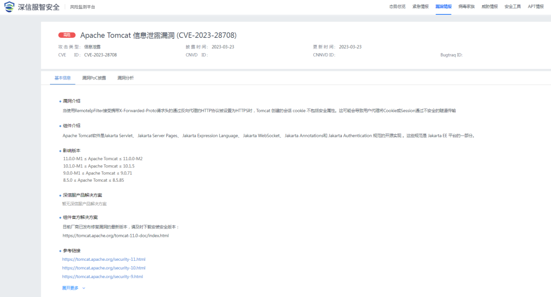Click the Jakarta Servlet component description paragraph
Screen dimensions: 551x297
(x=269, y=136)
